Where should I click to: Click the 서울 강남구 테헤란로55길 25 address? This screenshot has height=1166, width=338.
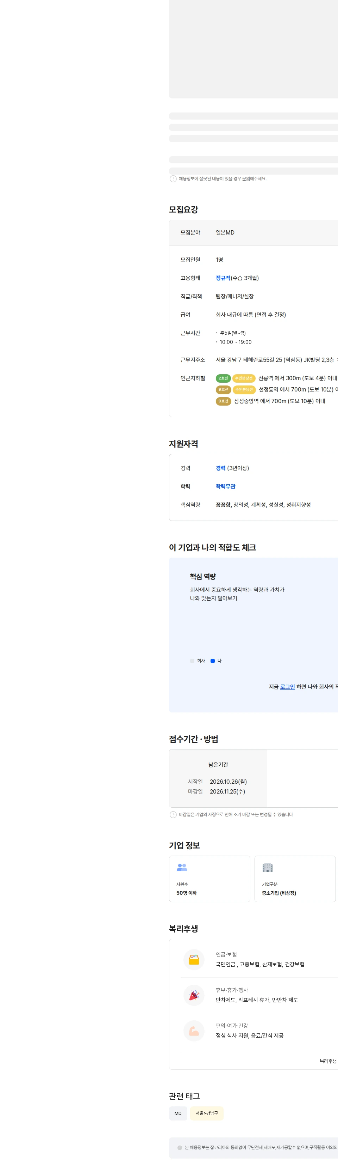[x=275, y=360]
